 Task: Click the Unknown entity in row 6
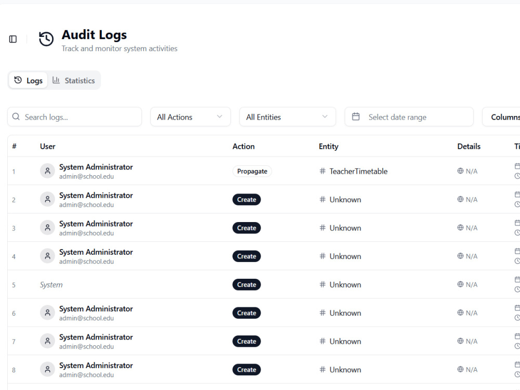point(345,313)
